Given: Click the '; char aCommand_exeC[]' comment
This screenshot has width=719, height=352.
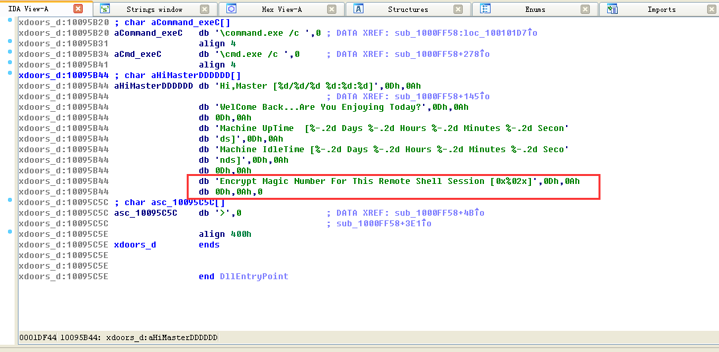Looking at the screenshot, I should (172, 22).
